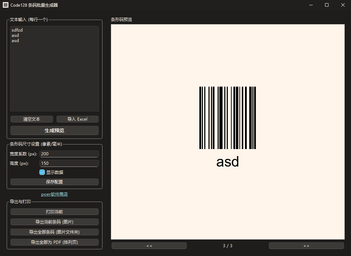Image resolution: width=351 pixels, height=256 pixels.
Task: Click the 高度 input field showing 150
Action: [69, 163]
